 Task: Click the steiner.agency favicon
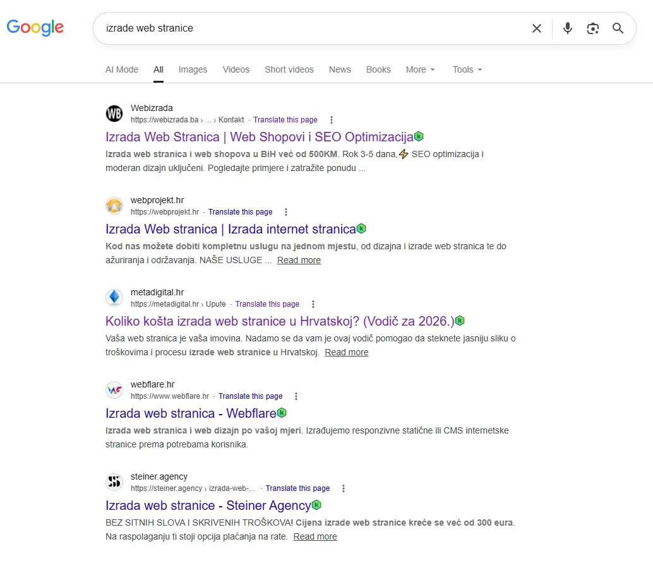pos(114,482)
